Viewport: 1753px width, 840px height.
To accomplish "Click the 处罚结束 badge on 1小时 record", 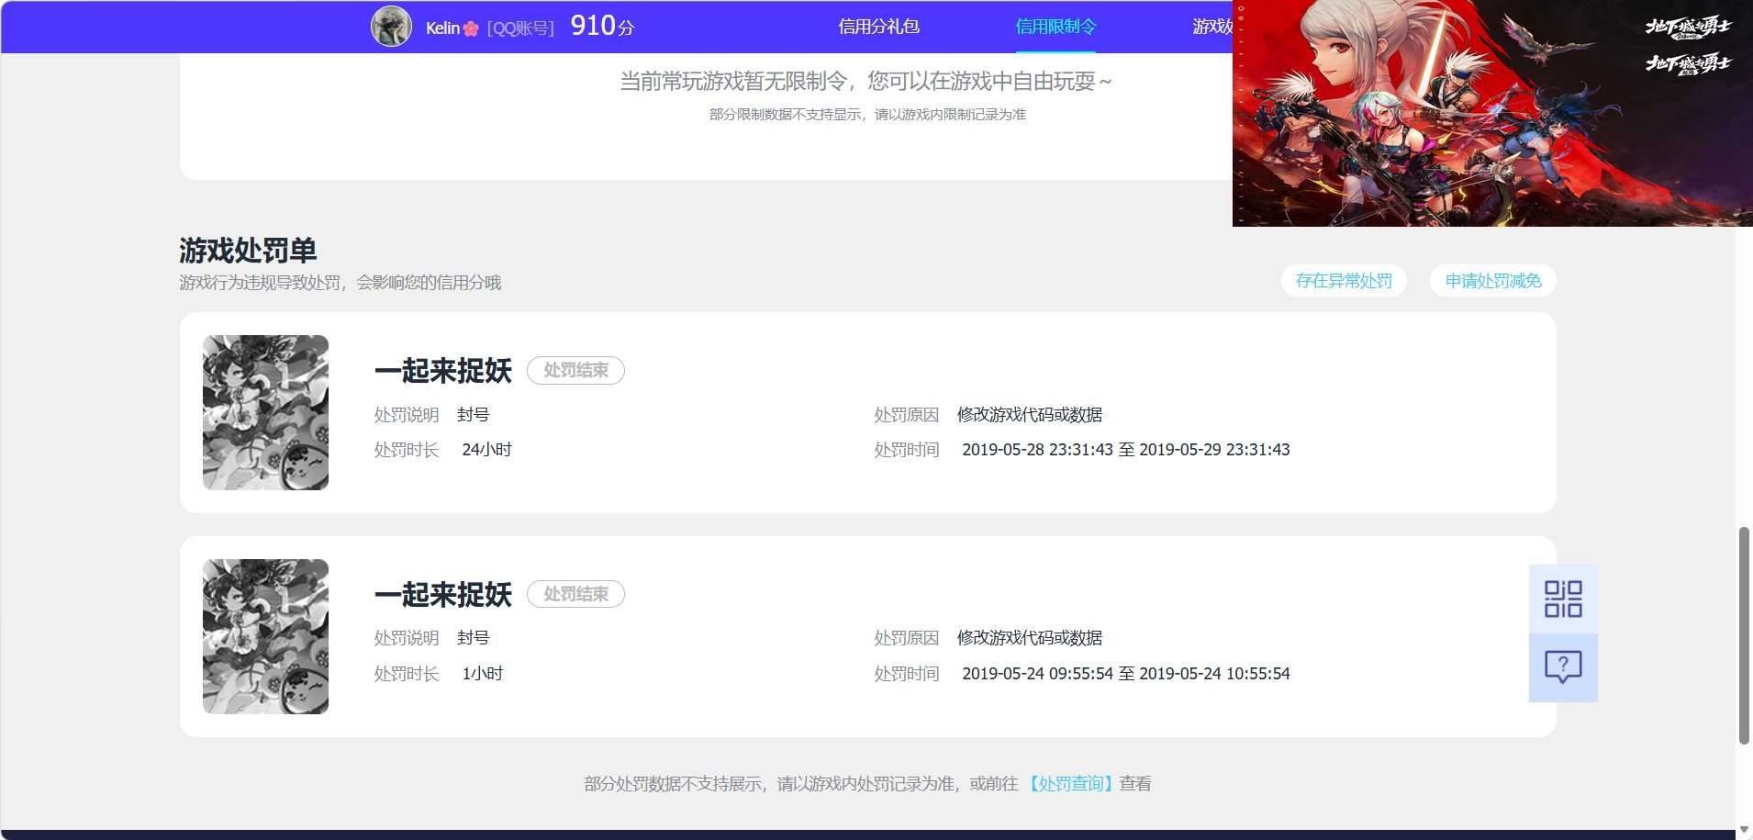I will [575, 594].
